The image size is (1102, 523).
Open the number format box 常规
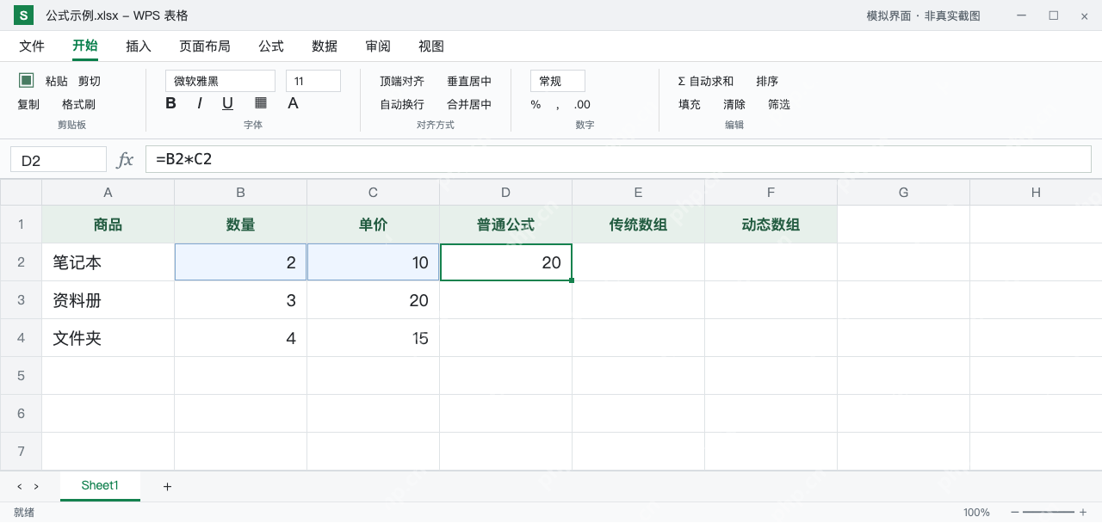click(x=558, y=81)
